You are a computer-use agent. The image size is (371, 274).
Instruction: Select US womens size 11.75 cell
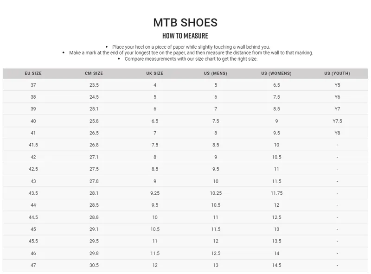click(276, 193)
